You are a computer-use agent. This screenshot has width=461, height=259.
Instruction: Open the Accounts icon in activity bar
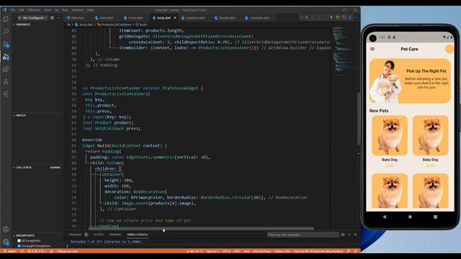(x=6, y=230)
